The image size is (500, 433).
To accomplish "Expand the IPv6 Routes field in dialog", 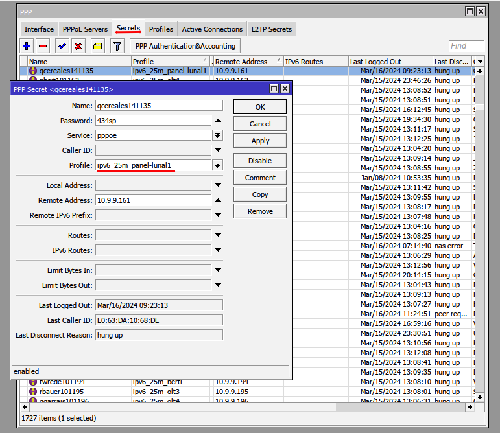I will point(218,250).
